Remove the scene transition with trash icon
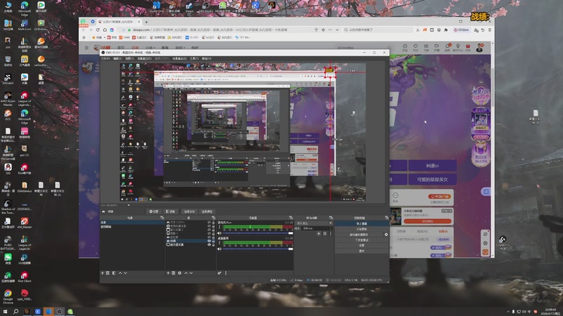This screenshot has width=563, height=316. click(325, 234)
